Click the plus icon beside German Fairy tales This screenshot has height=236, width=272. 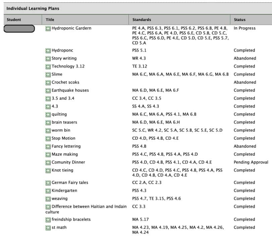(x=48, y=183)
